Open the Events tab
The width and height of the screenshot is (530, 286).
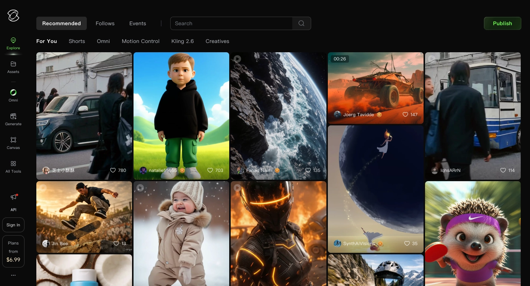[x=138, y=23]
